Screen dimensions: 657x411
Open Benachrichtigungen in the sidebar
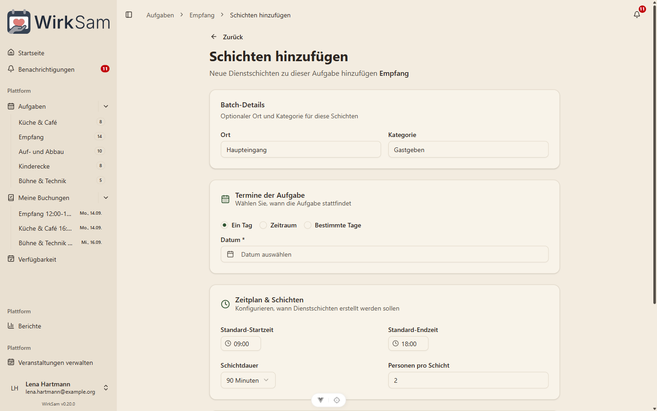coord(58,69)
